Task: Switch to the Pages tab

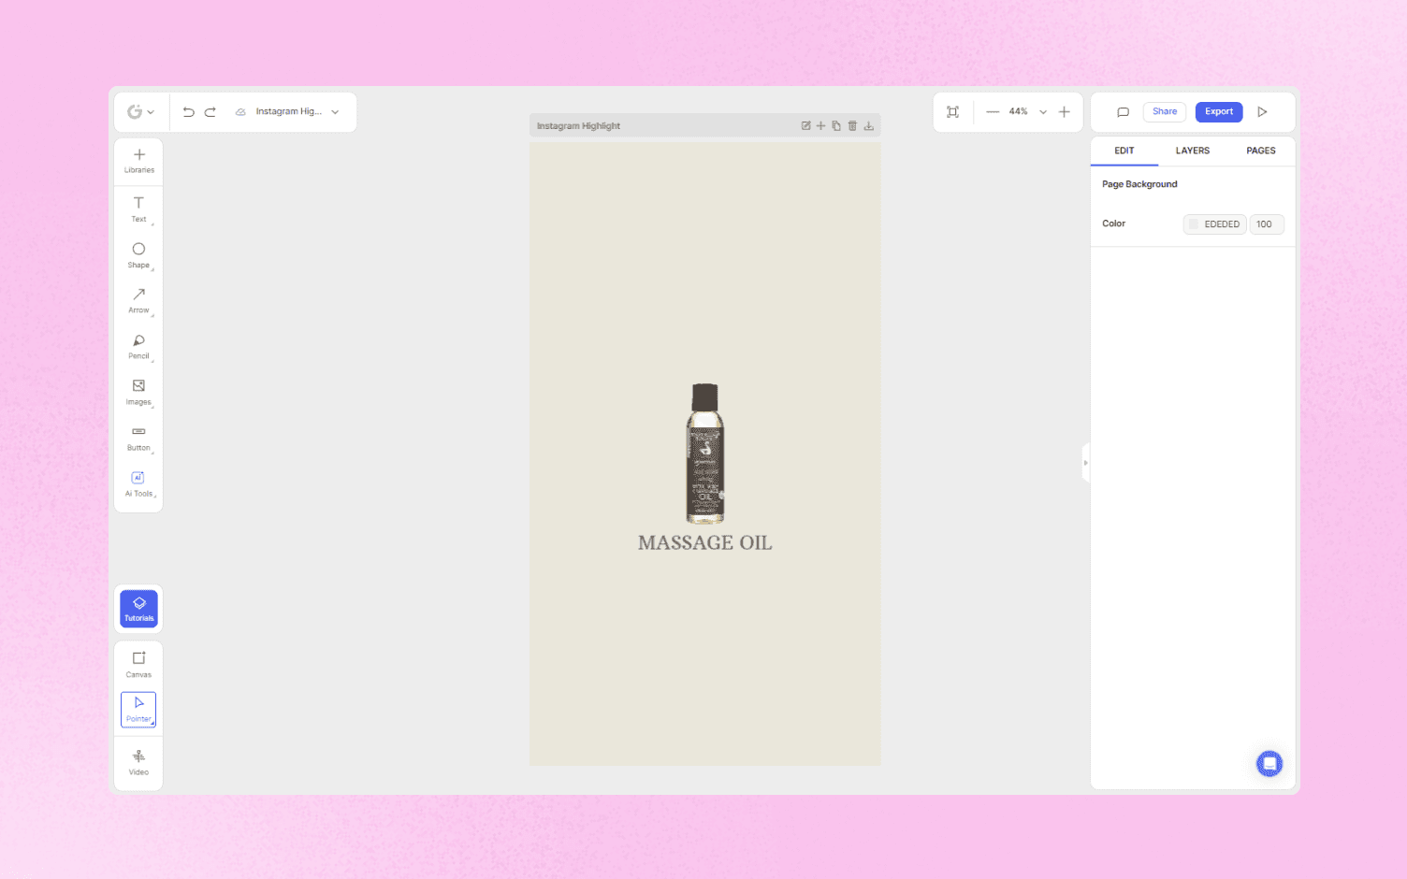Action: (1260, 151)
